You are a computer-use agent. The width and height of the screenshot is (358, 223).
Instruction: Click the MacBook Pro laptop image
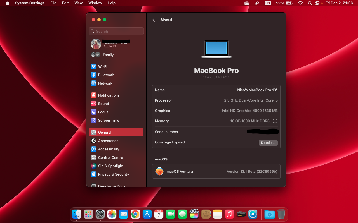(216, 49)
